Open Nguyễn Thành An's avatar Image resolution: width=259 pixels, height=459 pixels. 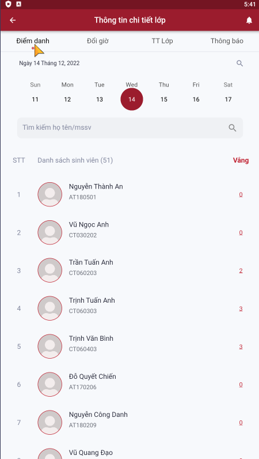(x=50, y=194)
